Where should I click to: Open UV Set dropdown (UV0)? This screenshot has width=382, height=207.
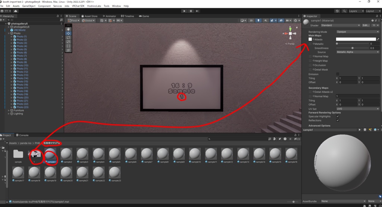click(358, 109)
